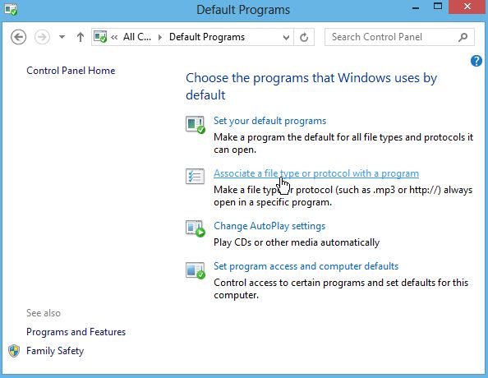Viewport: 488px width, 378px height.
Task: Click the magnifier search icon
Action: (x=463, y=37)
